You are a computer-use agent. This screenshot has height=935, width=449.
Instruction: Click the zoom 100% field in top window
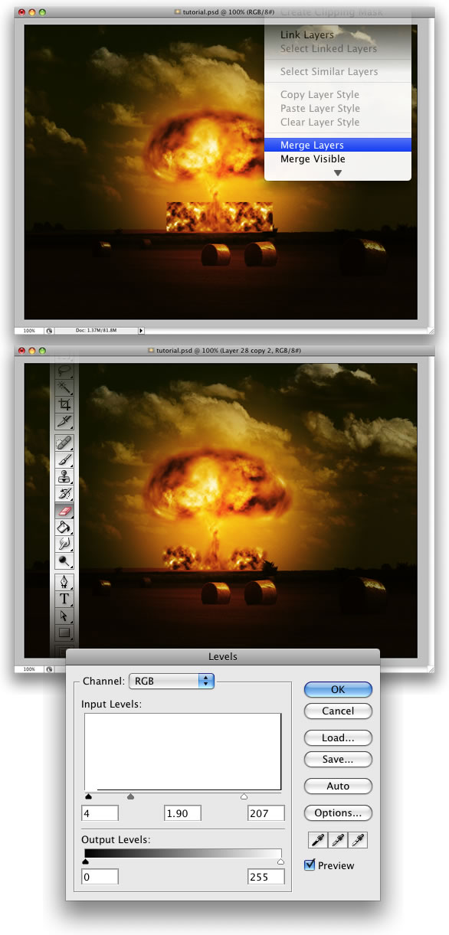pos(28,331)
